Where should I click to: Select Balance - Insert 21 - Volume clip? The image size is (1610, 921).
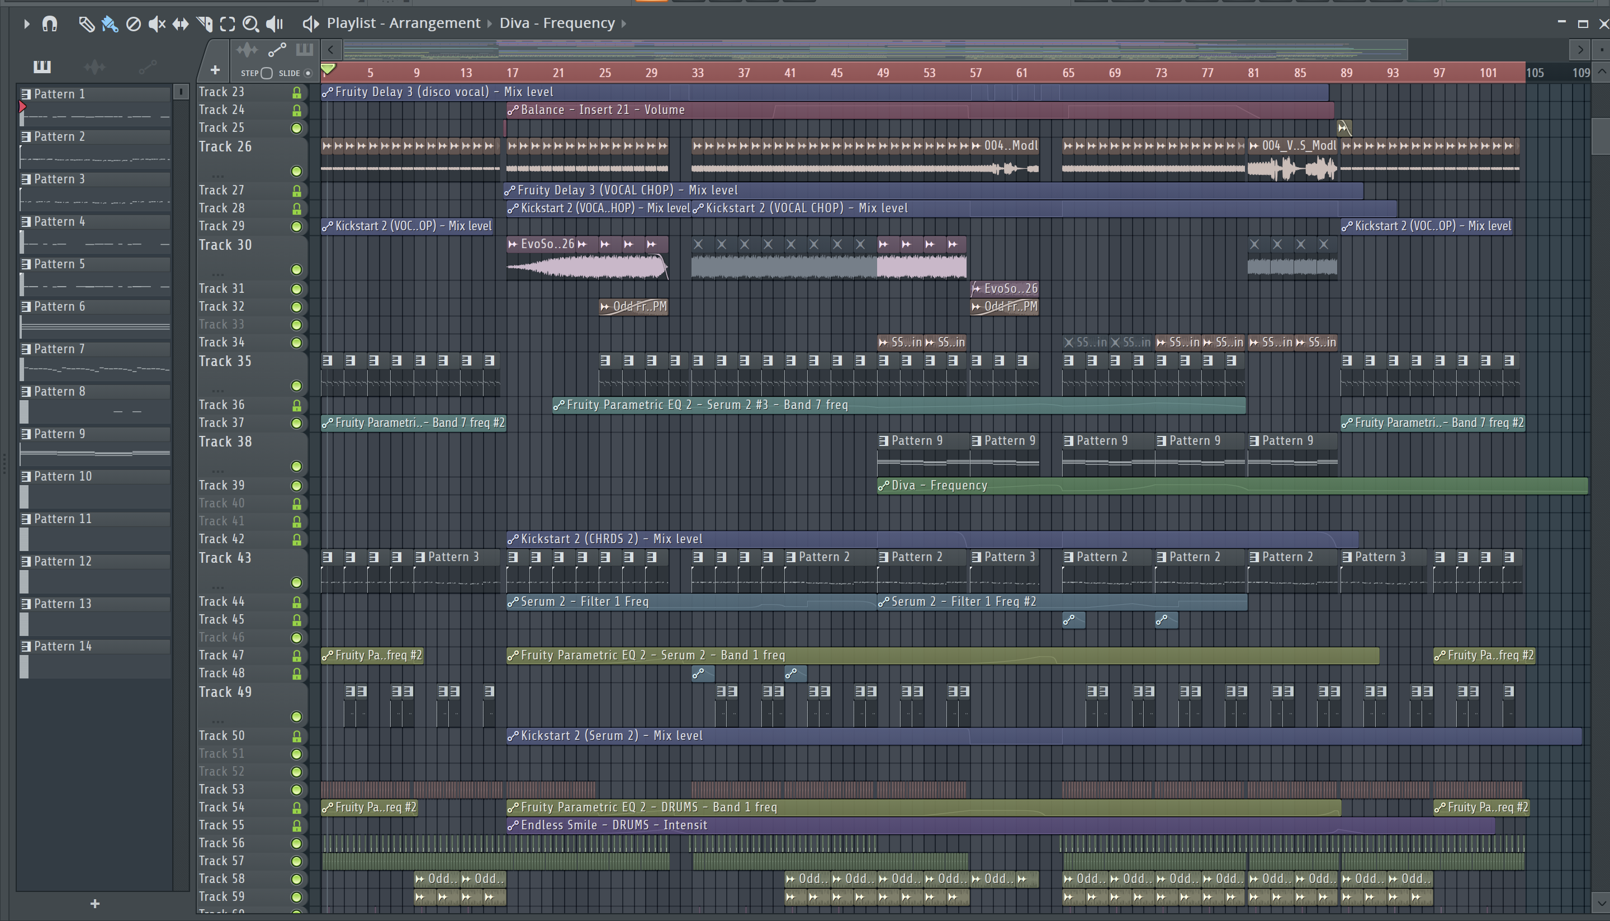920,110
